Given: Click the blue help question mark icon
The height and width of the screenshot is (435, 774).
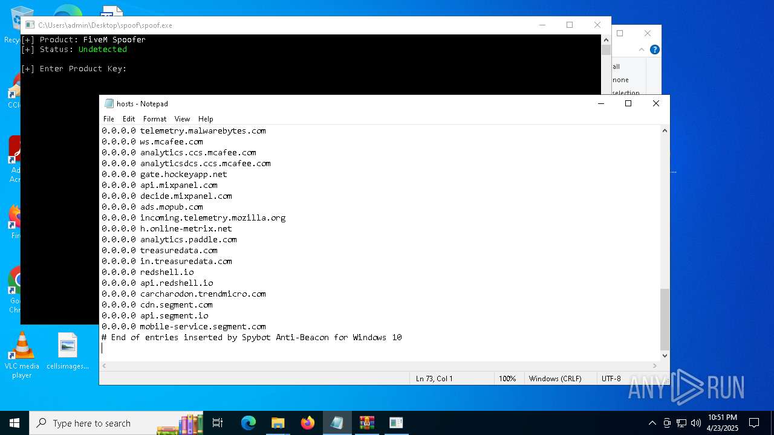Looking at the screenshot, I should [x=654, y=50].
